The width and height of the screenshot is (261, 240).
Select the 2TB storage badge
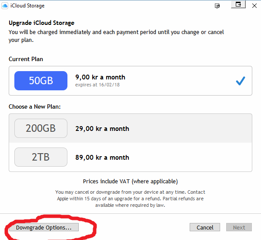click(41, 157)
